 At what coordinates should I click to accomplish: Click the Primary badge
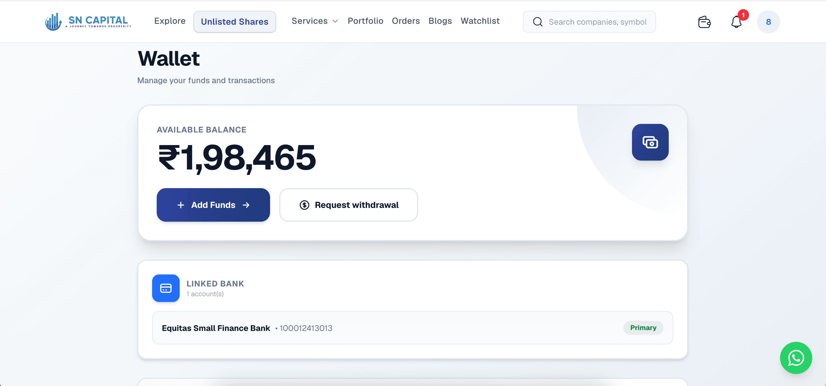pyautogui.click(x=643, y=328)
